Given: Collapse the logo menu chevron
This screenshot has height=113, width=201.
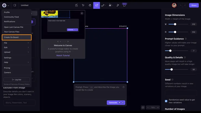Looking at the screenshot, I should click(x=8, y=6).
